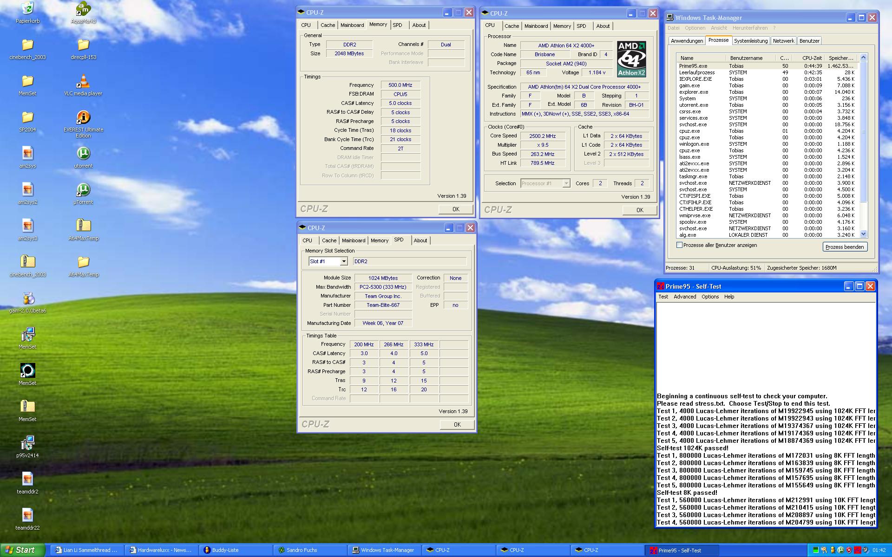Click the red Prime95 tray icon
Screen dimensions: 892x557
coord(857,550)
